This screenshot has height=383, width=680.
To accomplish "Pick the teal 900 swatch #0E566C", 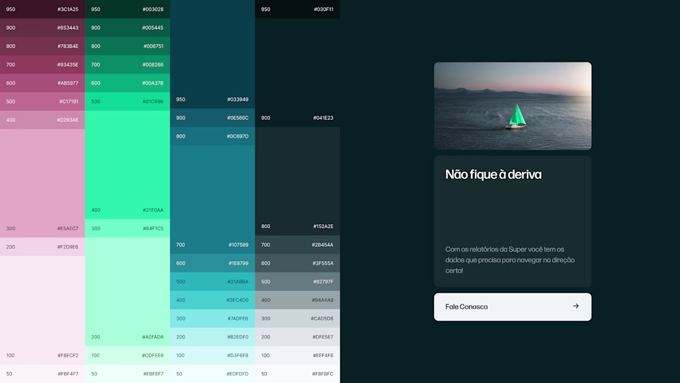I will pos(213,118).
